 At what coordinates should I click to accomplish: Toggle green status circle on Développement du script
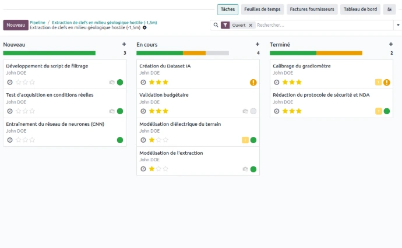[x=120, y=82]
